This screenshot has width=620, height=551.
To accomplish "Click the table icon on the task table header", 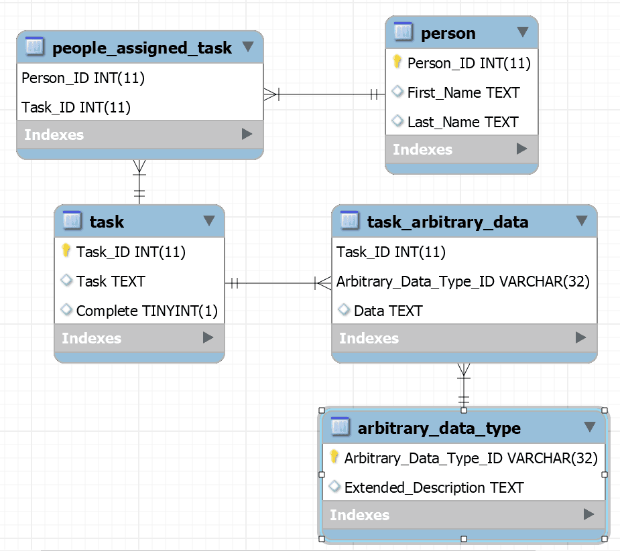I will 70,222.
